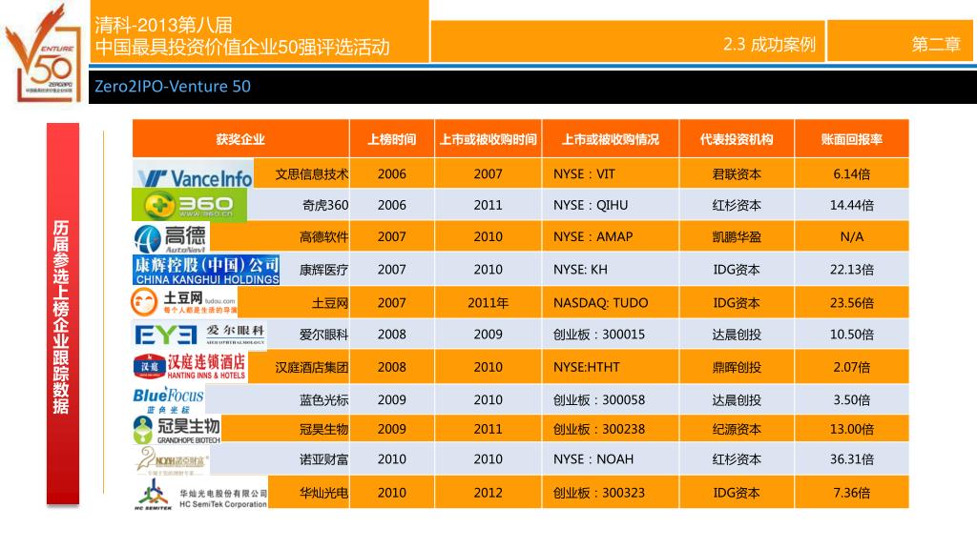Click the 中国最具投资价值企业50强评选活动 heading line
Viewport: 977px width, 549px height.
242,48
